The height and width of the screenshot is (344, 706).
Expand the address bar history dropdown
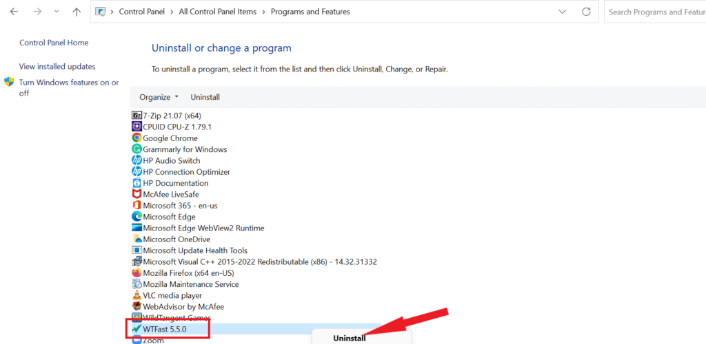pos(563,12)
